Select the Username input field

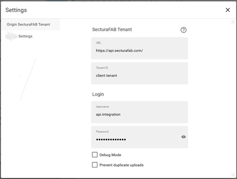(x=139, y=114)
